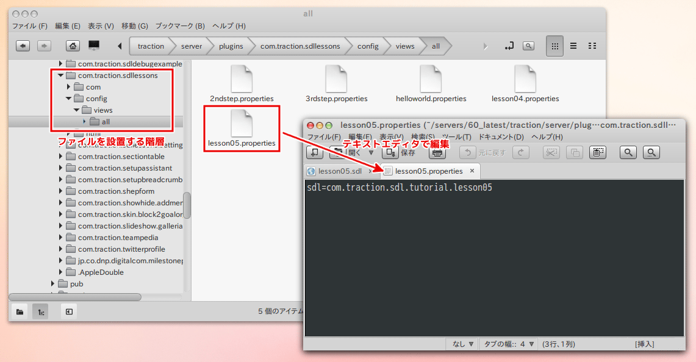The height and width of the screenshot is (362, 696).
Task: Click the 保存 save button
Action: click(401, 152)
